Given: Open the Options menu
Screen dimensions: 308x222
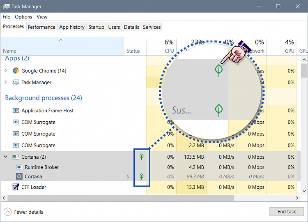Looking at the screenshot, I should pos(23,17).
